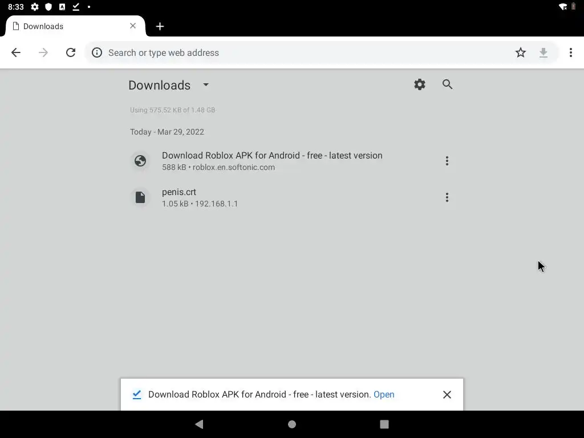Click the battery status icon
Image resolution: width=584 pixels, height=438 pixels.
point(574,7)
